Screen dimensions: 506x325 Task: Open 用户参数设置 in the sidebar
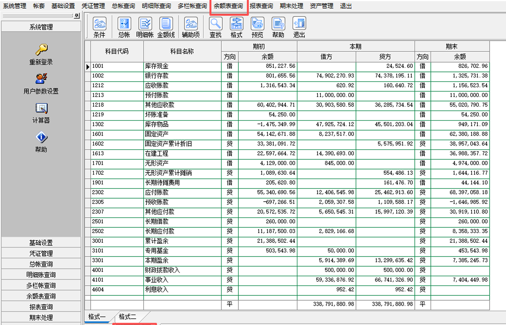click(41, 84)
